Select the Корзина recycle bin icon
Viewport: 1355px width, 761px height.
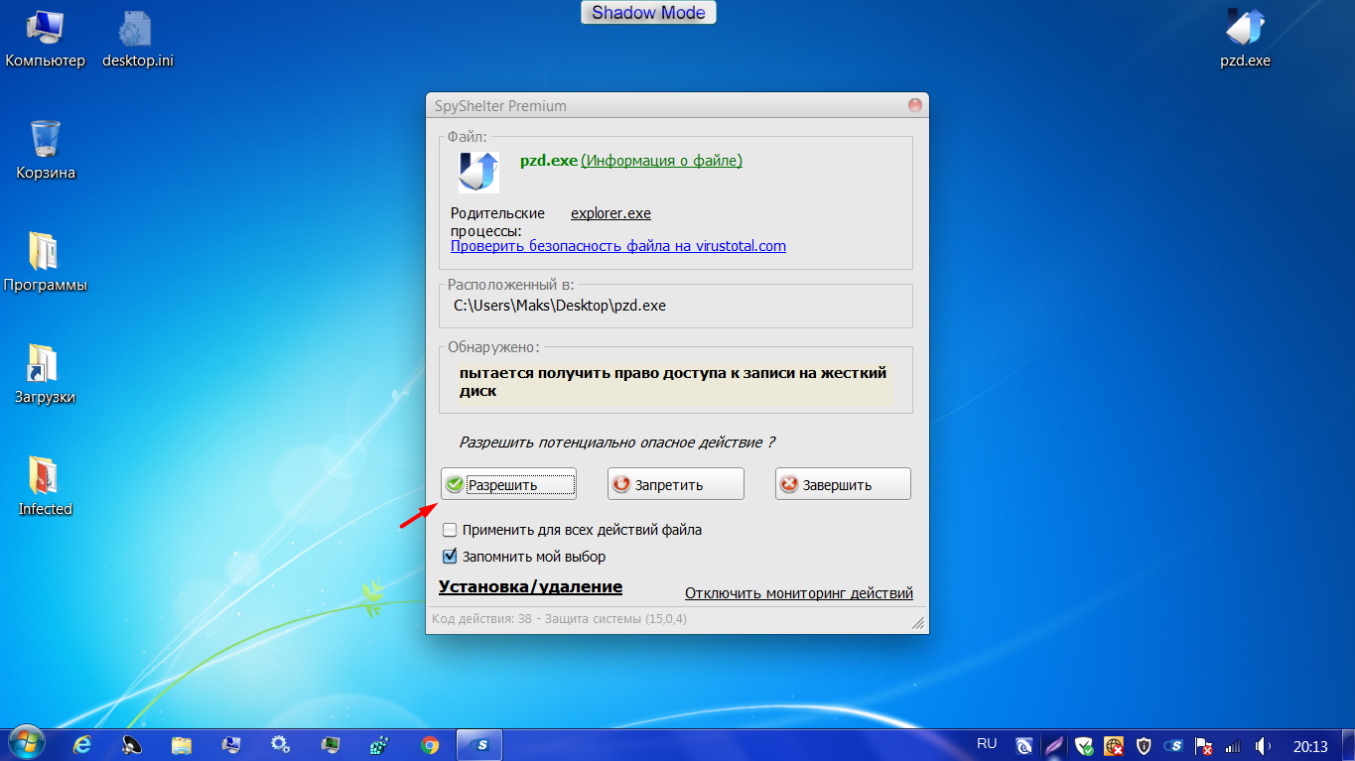pyautogui.click(x=46, y=151)
